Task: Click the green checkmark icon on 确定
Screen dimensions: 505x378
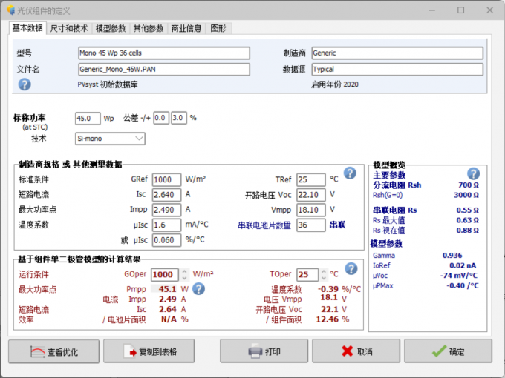Action: pyautogui.click(x=440, y=351)
